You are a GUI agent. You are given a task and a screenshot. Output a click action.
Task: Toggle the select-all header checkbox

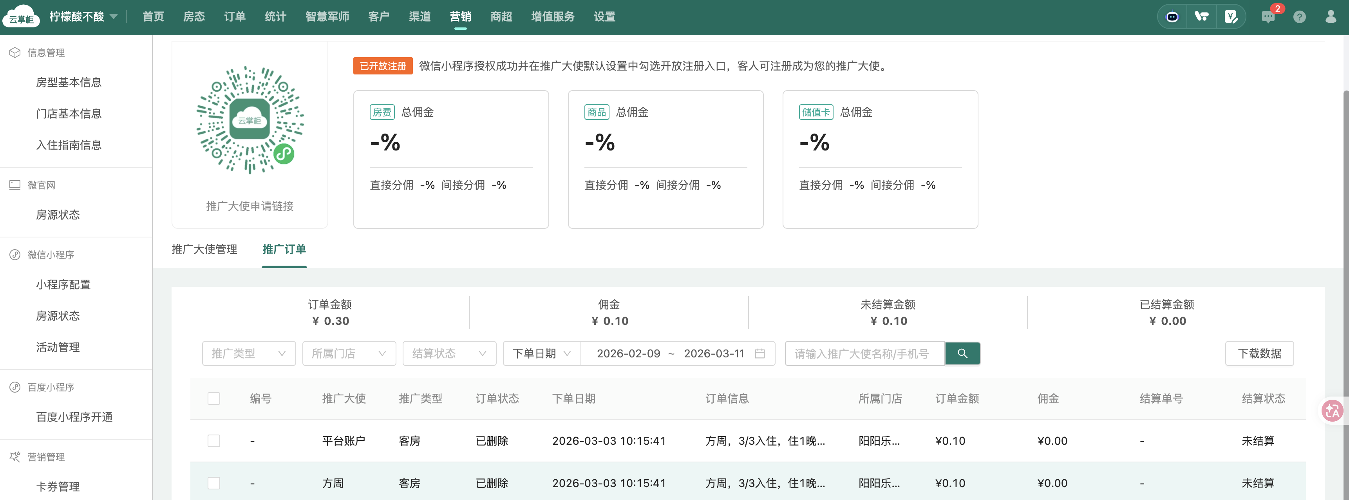coord(213,399)
